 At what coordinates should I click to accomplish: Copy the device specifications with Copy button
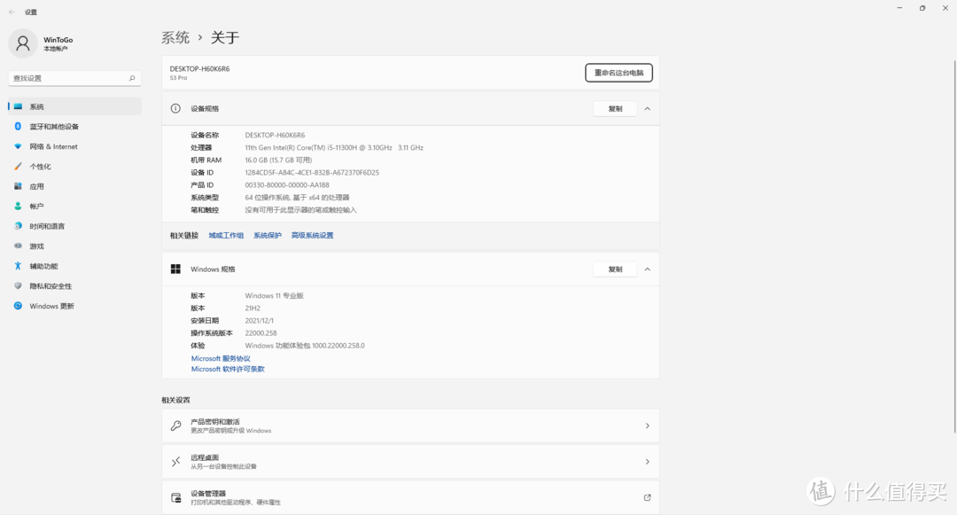tap(614, 108)
